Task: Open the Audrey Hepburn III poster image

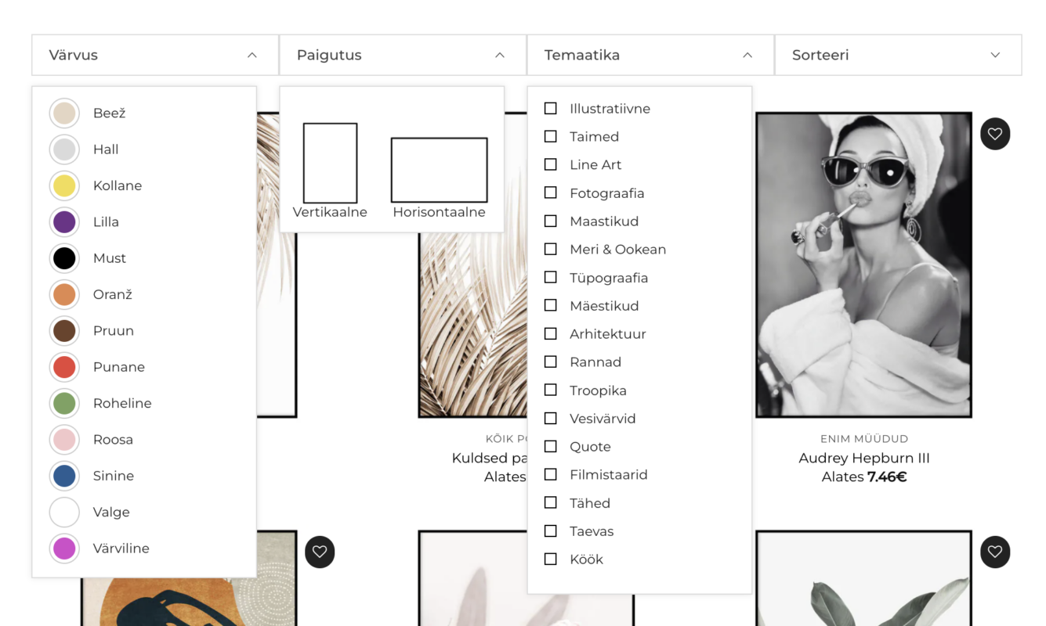Action: point(863,264)
